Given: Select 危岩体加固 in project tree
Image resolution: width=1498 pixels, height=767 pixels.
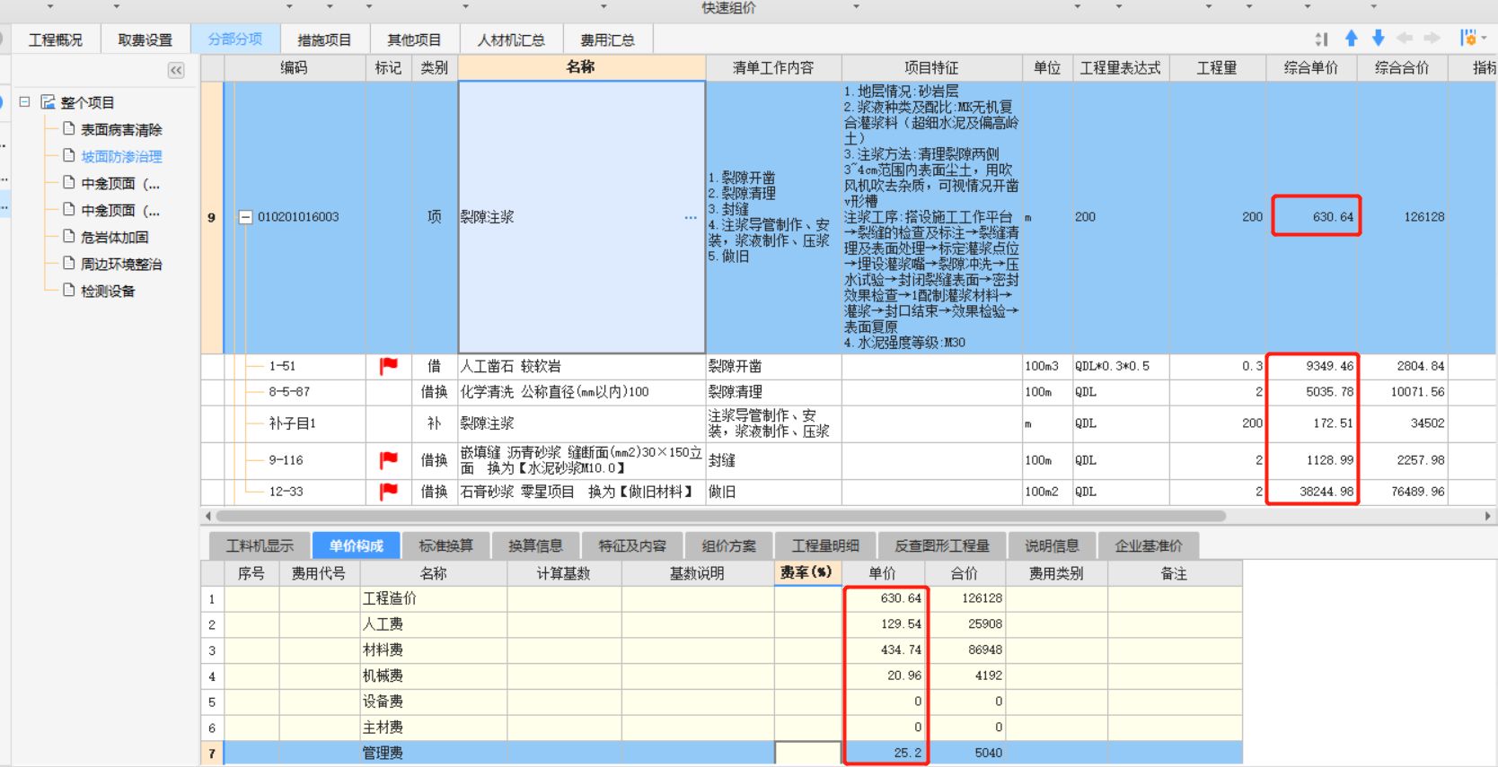Looking at the screenshot, I should tap(114, 237).
